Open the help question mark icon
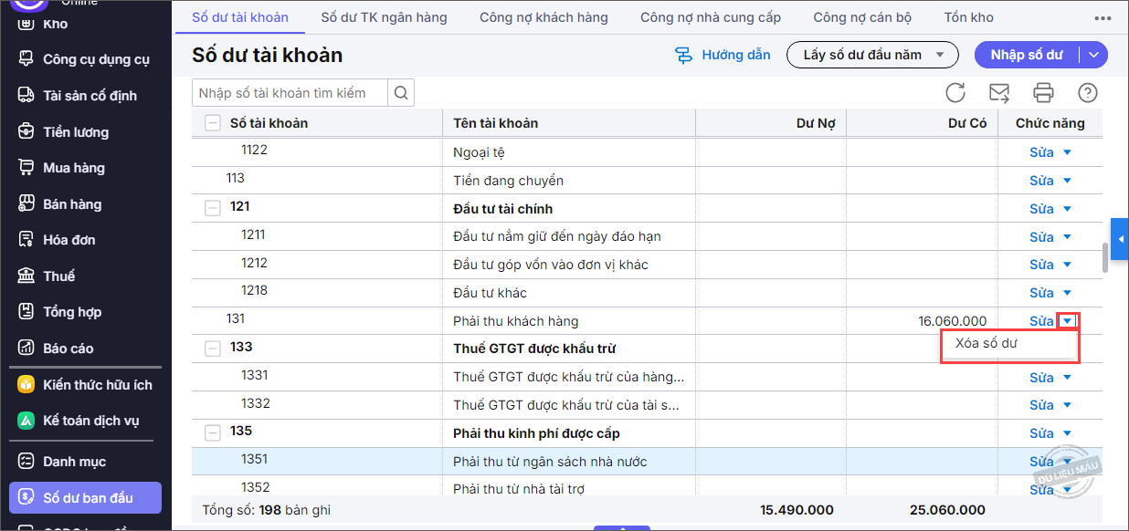The image size is (1129, 531). [x=1087, y=92]
